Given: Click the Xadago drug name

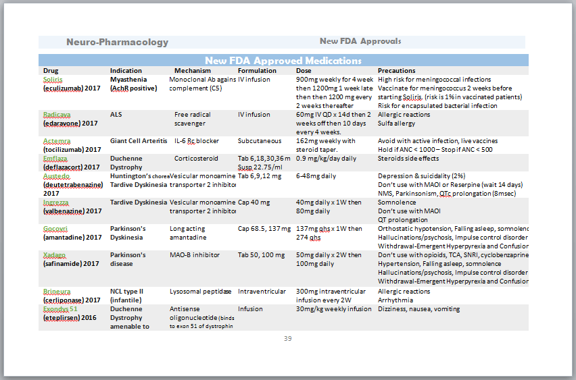Looking at the screenshot, I should click(x=55, y=255).
